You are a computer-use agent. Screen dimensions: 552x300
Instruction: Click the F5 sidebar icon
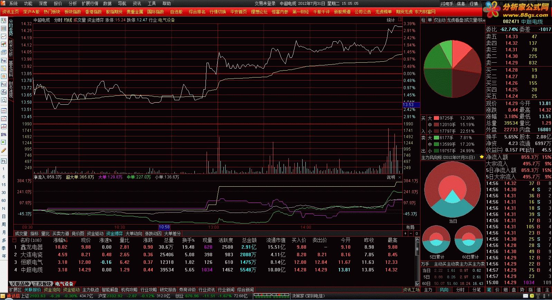4,161
